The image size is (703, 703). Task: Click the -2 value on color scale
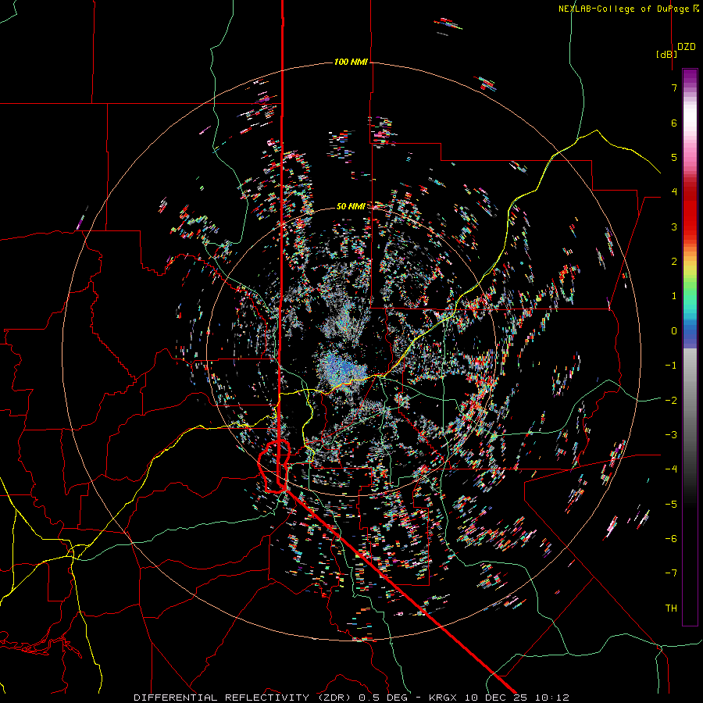[671, 400]
